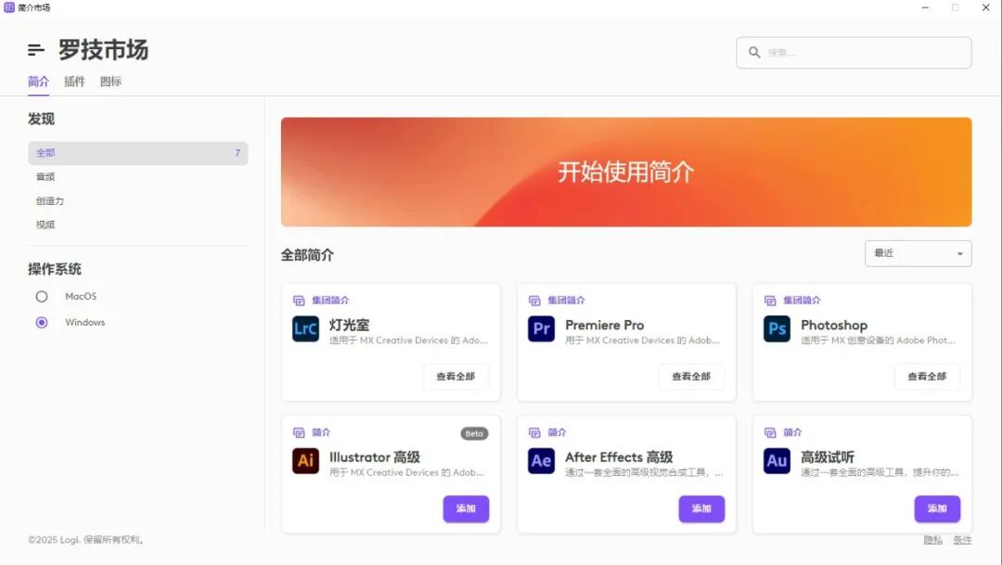The image size is (1002, 565).
Task: Click the 灯光室 card title
Action: 350,326
